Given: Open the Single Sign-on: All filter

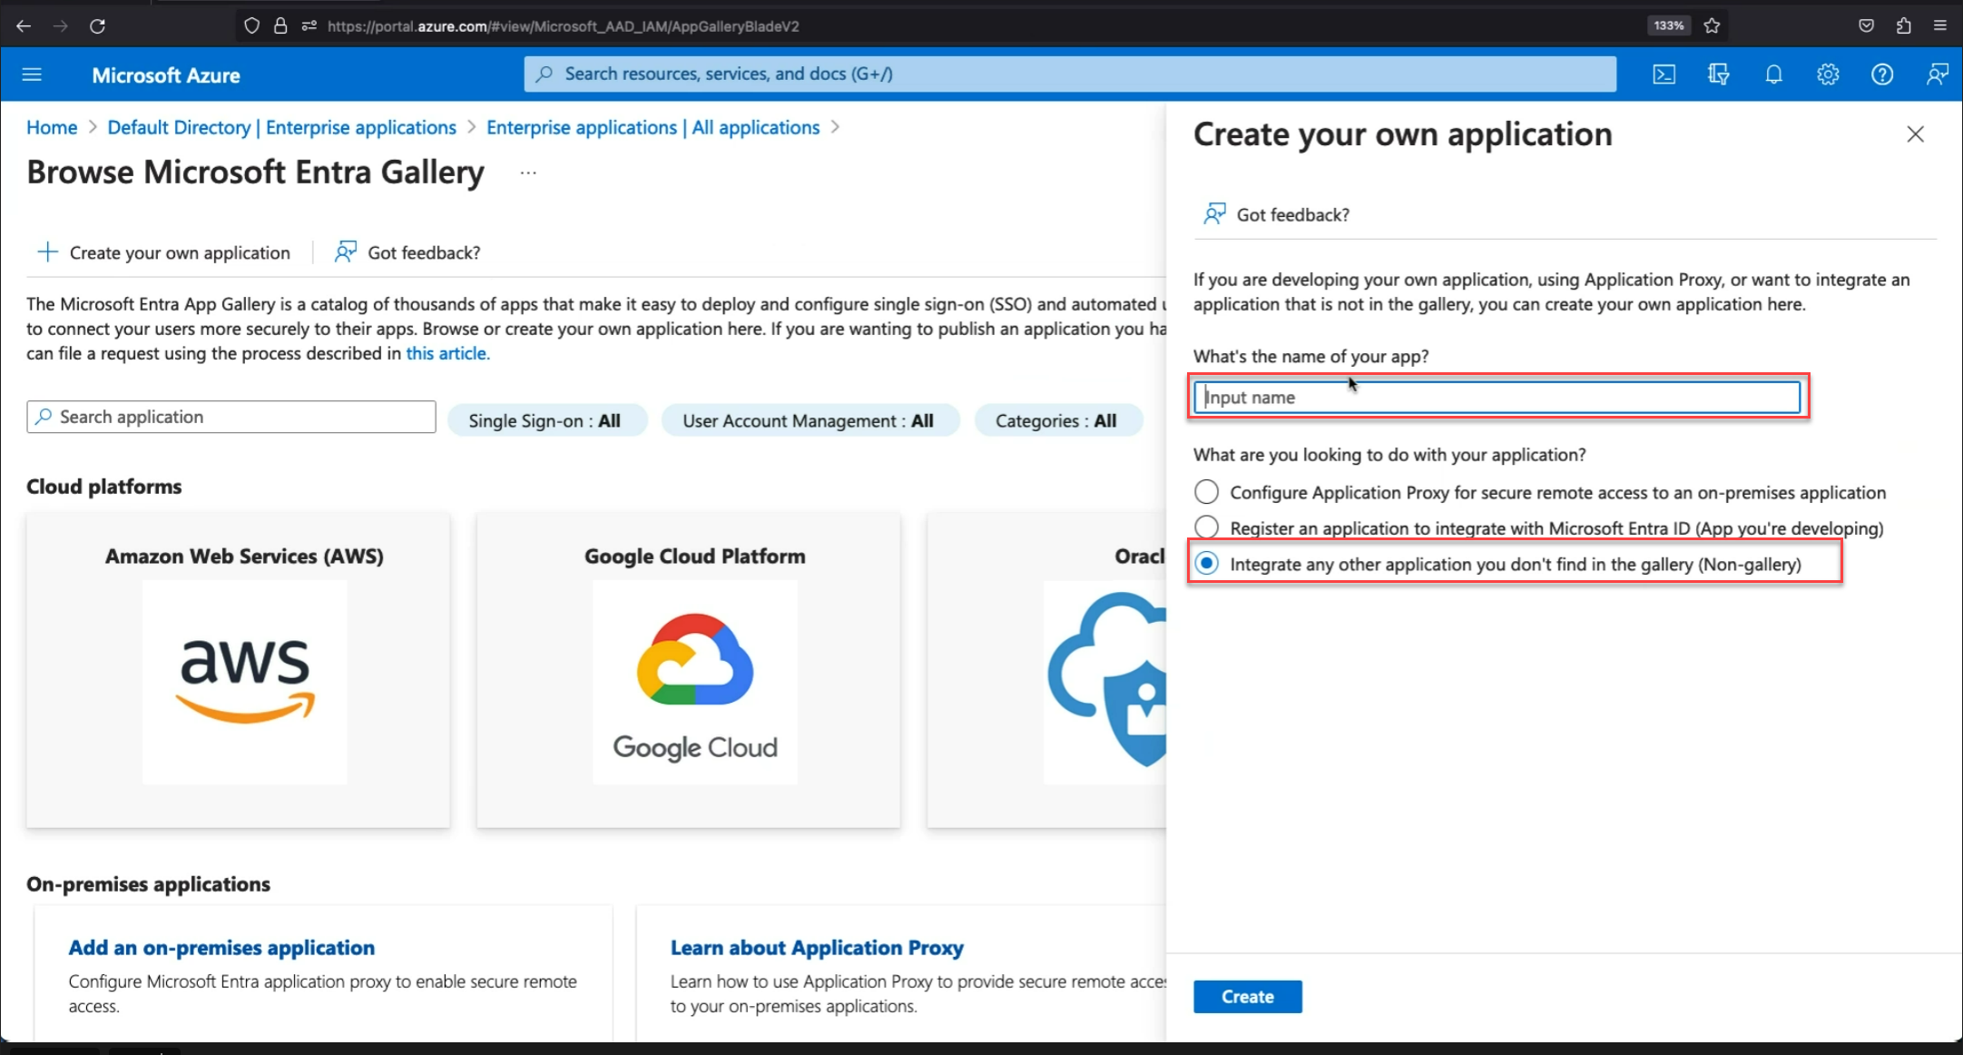Looking at the screenshot, I should [547, 419].
